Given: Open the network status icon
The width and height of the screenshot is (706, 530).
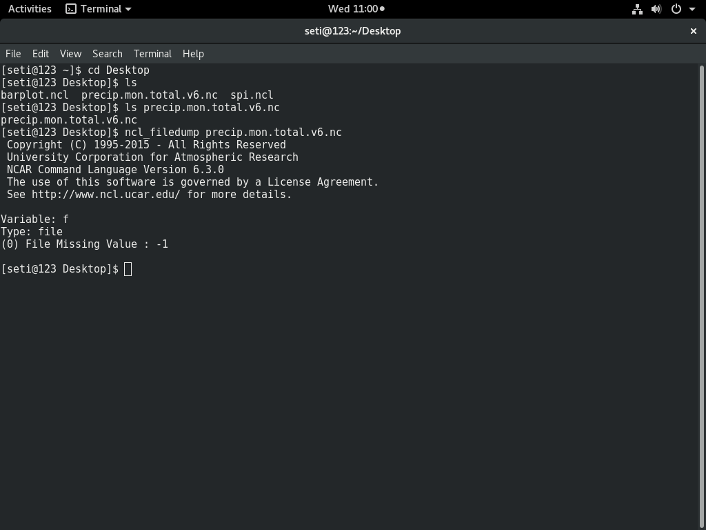Looking at the screenshot, I should pyautogui.click(x=637, y=9).
